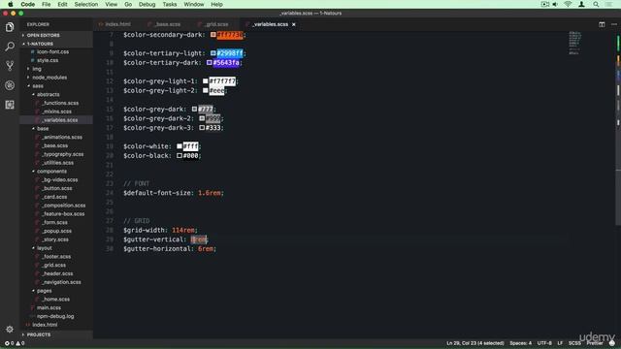This screenshot has width=621, height=349.
Task: Open color picker for #2998ff swatch
Action: [x=213, y=53]
